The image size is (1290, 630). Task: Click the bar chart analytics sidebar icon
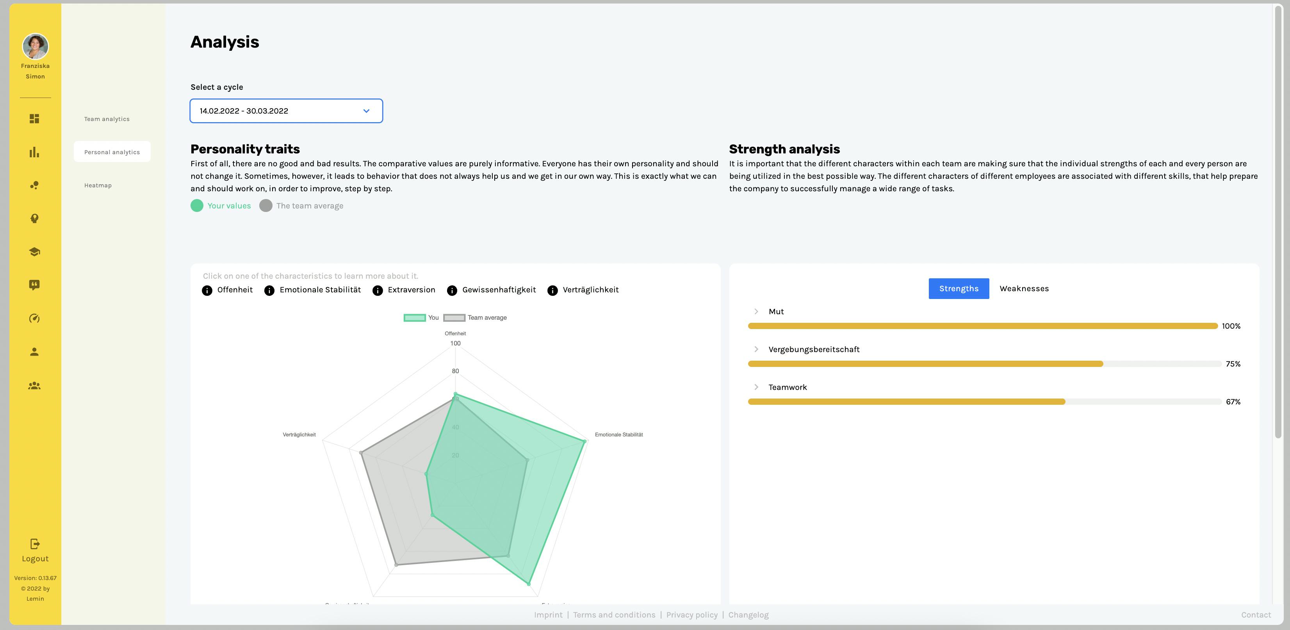34,152
